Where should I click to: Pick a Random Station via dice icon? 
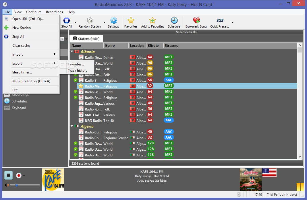coord(90,20)
